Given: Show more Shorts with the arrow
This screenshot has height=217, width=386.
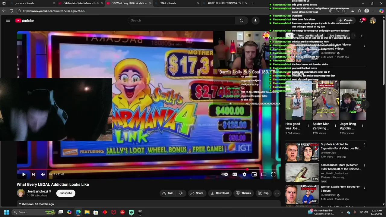Looking at the screenshot, I should coord(365,105).
